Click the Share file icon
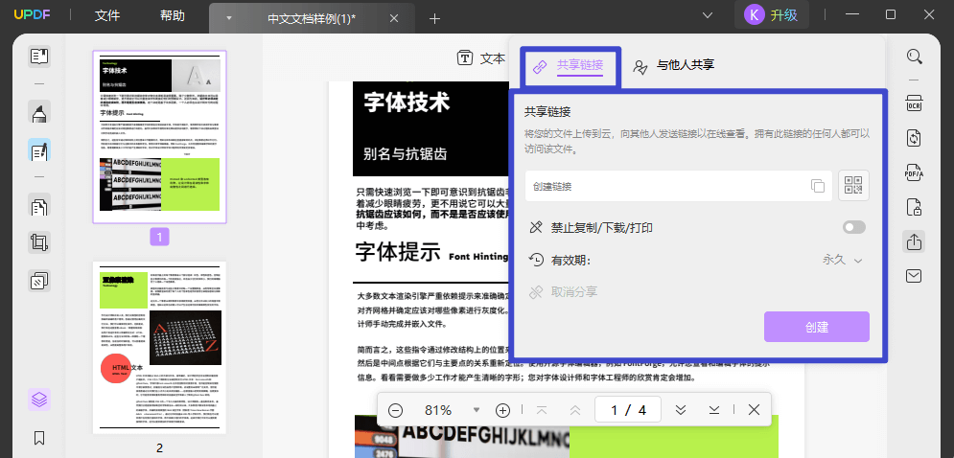This screenshot has width=954, height=458. coord(914,242)
